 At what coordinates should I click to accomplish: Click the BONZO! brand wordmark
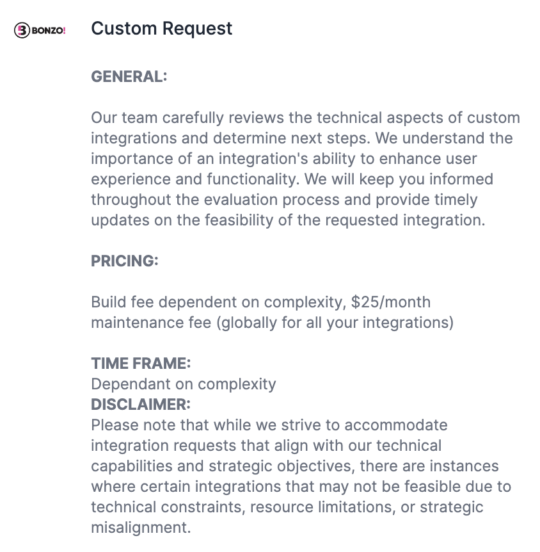(x=49, y=30)
